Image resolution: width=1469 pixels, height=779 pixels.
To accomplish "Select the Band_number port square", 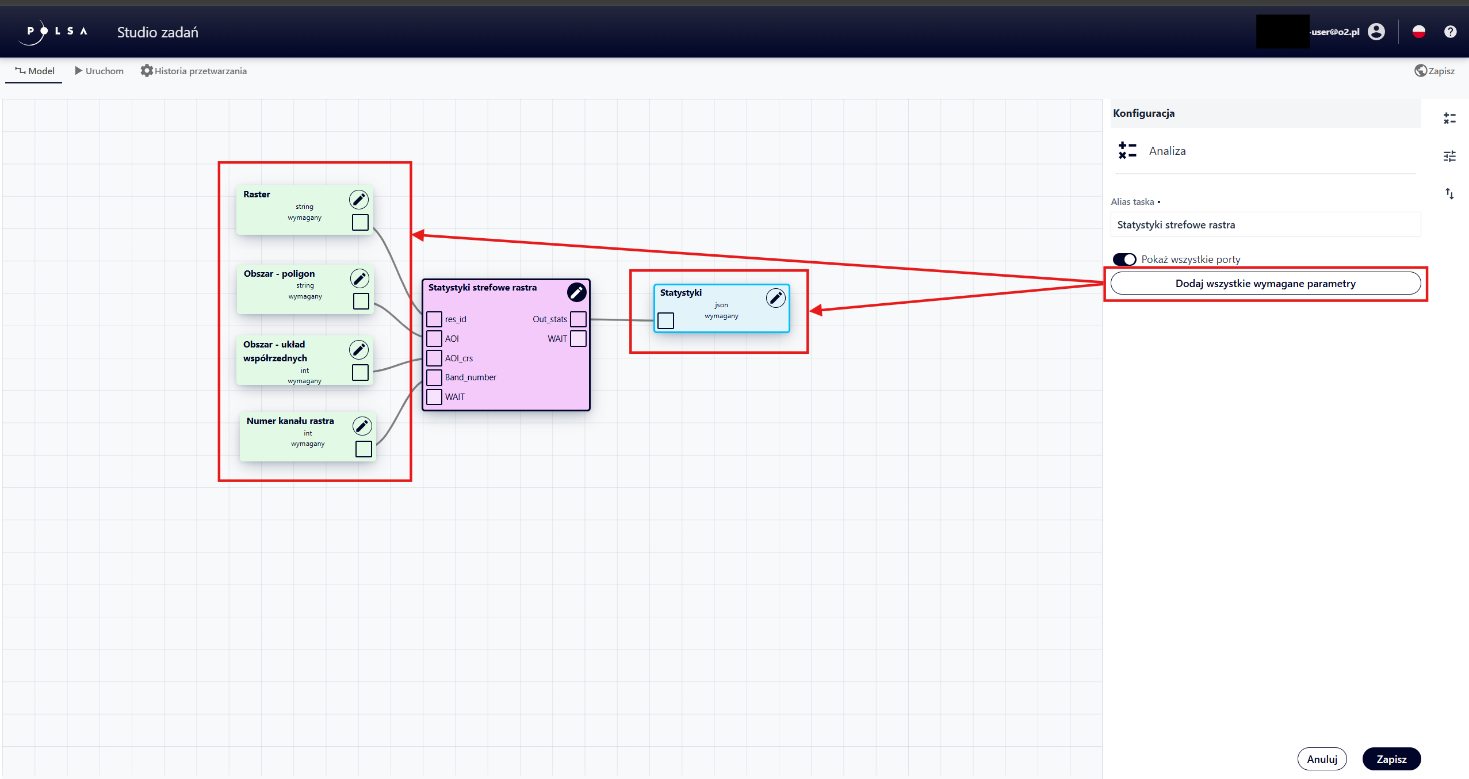I will 434,377.
